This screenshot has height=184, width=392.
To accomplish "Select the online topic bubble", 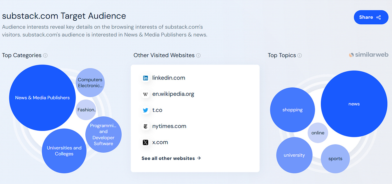I will [x=318, y=133].
